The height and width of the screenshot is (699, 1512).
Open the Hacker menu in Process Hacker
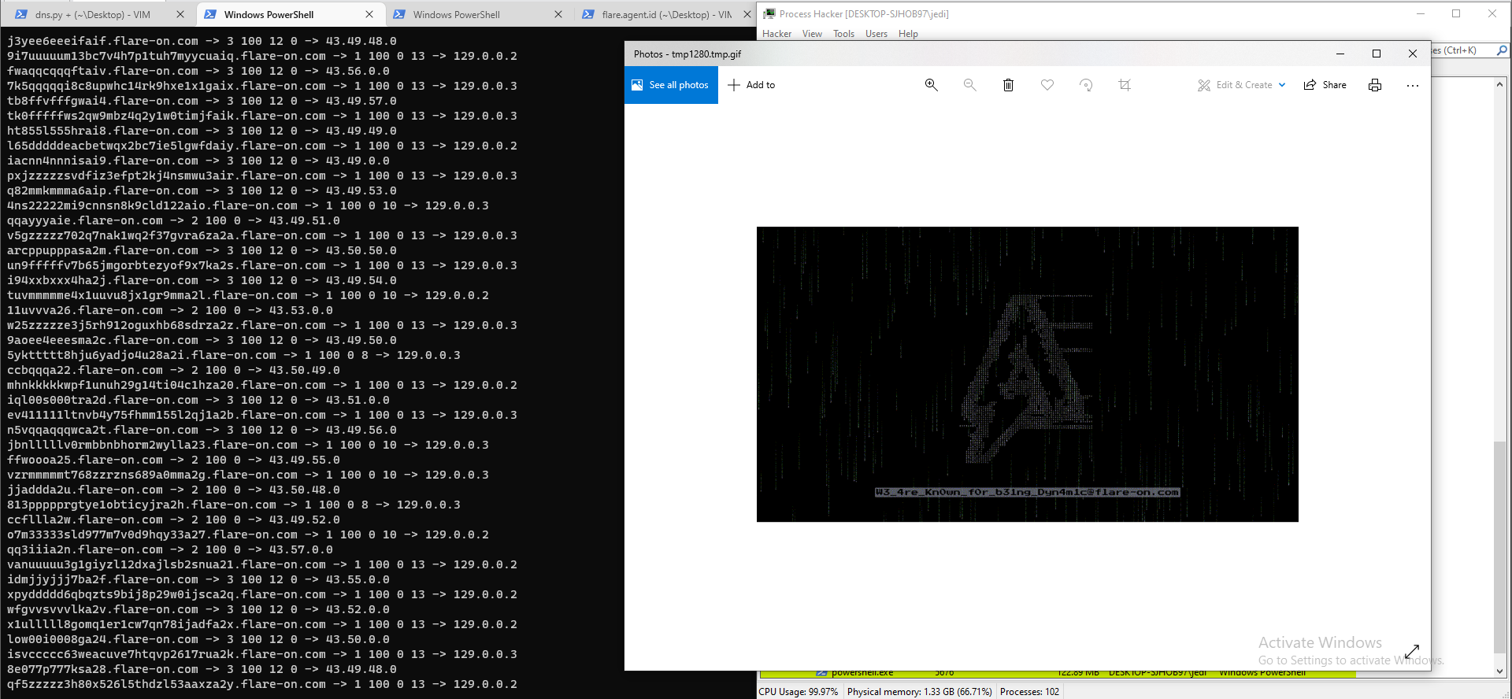[x=776, y=34]
